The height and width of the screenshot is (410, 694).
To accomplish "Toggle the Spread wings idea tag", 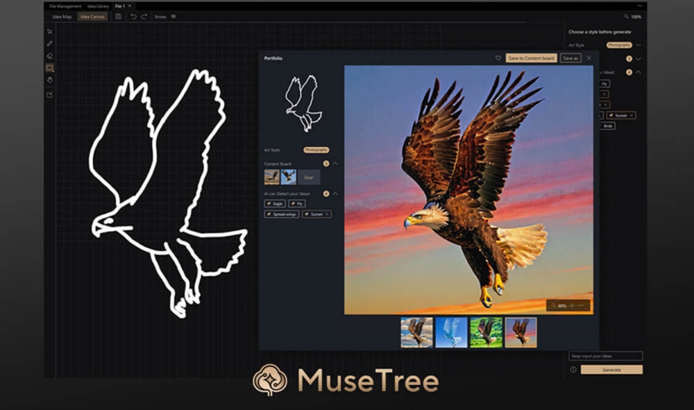I will click(282, 214).
